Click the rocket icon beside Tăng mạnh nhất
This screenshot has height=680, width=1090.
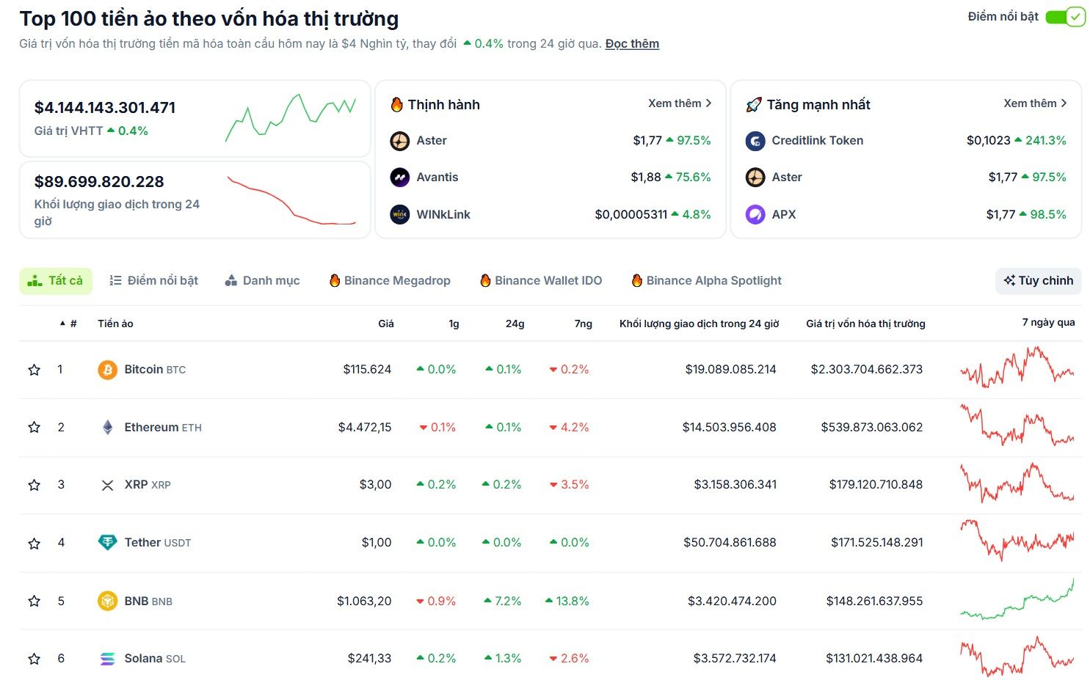coord(752,104)
